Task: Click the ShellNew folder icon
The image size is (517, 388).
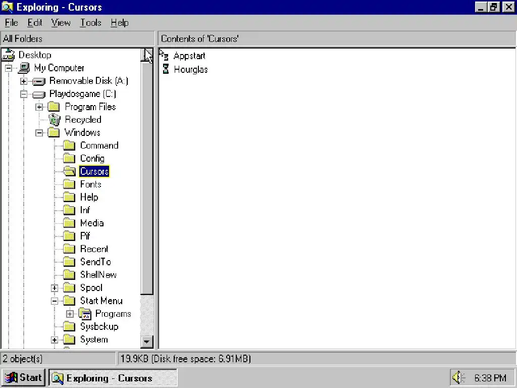Action: point(69,274)
